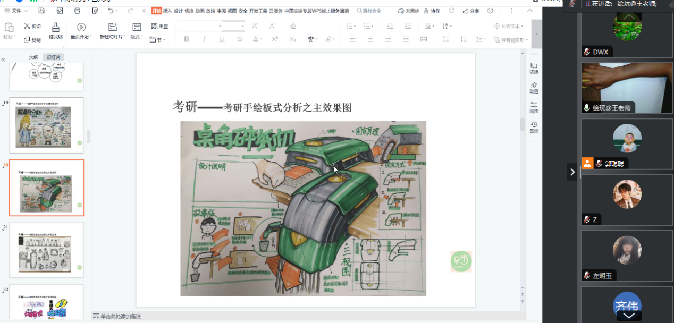Collapse the meeting participant panel arrow
The image size is (674, 323).
click(x=572, y=172)
